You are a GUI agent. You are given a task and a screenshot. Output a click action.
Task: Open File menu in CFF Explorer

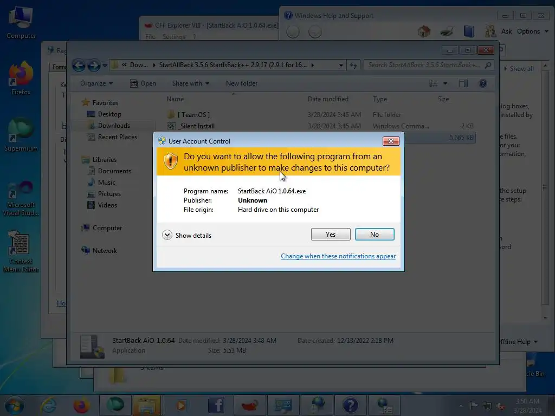click(x=150, y=36)
